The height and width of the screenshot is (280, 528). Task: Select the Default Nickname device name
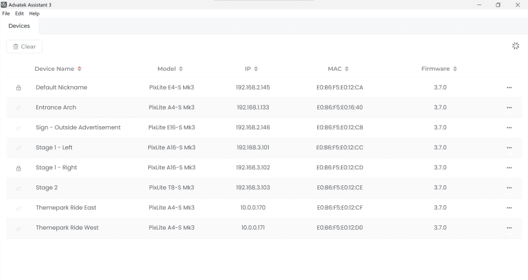point(61,88)
